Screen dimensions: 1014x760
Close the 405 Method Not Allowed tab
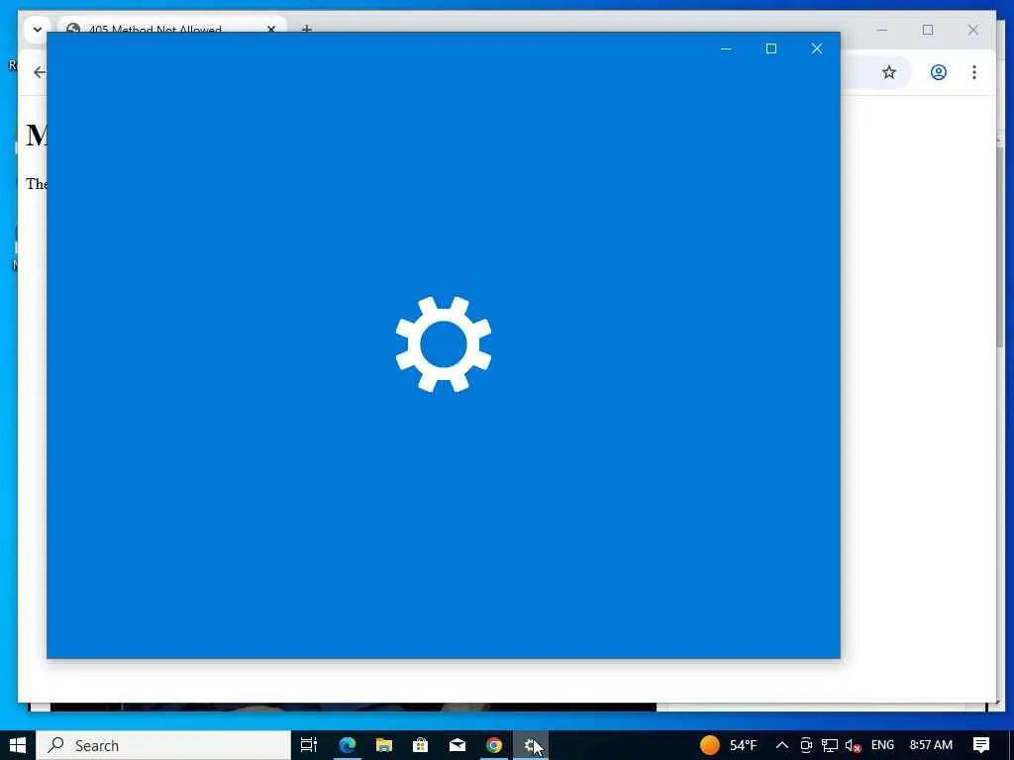pyautogui.click(x=271, y=29)
